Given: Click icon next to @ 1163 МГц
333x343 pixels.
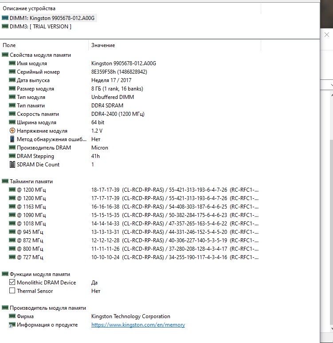Looking at the screenshot, I should pyautogui.click(x=12, y=206).
